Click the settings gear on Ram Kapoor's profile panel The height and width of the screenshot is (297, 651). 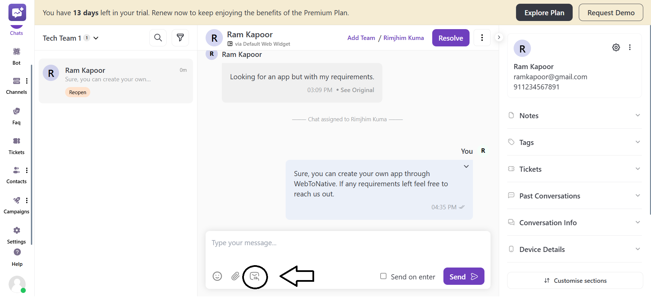[616, 47]
